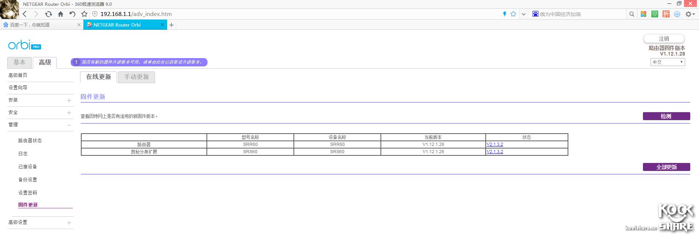Click the undo/restore closed tab icon
Screen dimensions: 699x237
click(x=72, y=14)
